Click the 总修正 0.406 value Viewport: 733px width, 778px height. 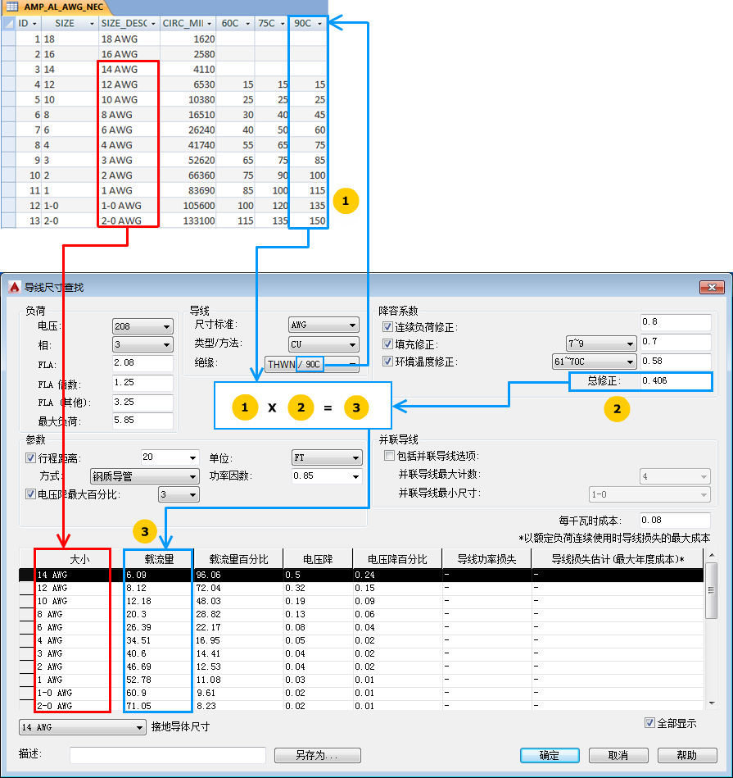click(x=676, y=381)
